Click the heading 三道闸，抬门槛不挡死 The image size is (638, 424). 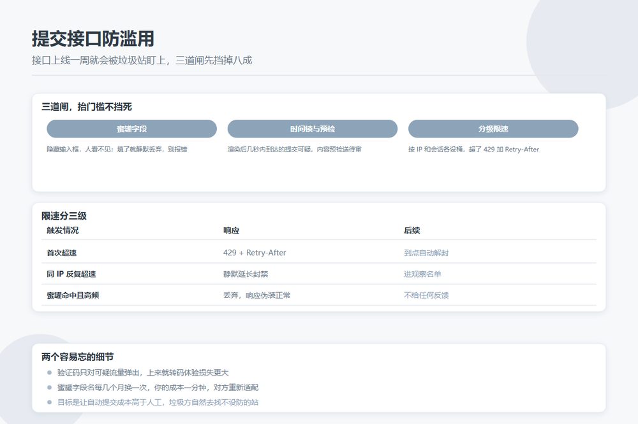87,107
